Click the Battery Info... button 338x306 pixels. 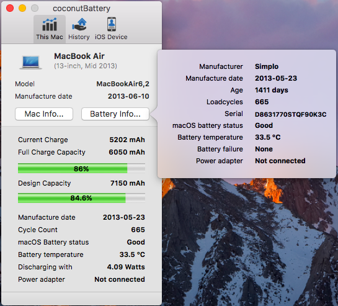115,114
